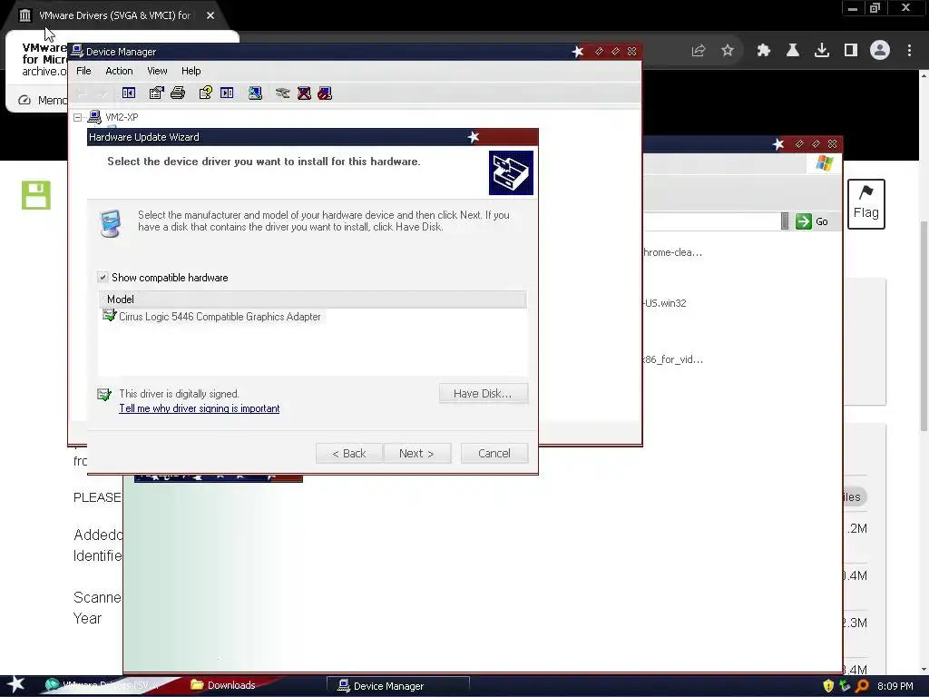
Task: Click the Have Disk button
Action: point(483,394)
